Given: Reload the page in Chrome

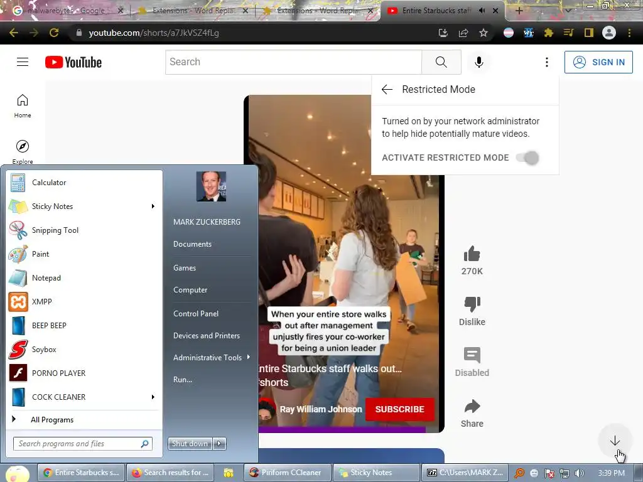Looking at the screenshot, I should [54, 33].
